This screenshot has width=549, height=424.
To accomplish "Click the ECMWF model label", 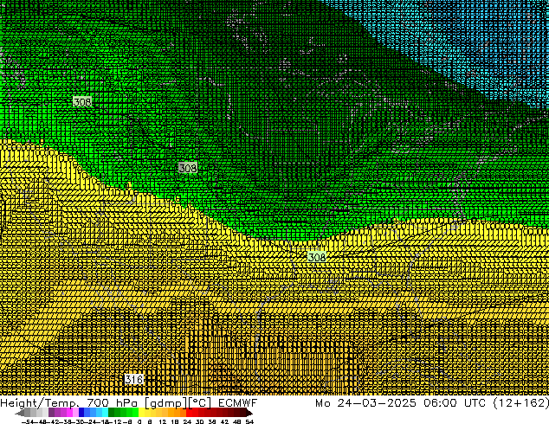I will (x=238, y=402).
